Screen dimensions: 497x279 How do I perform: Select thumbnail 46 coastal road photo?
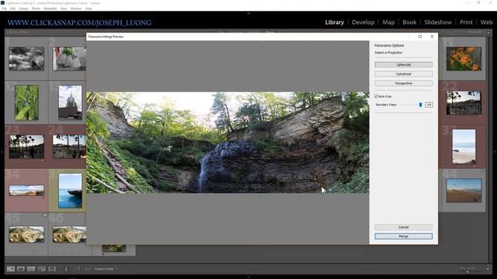69,234
